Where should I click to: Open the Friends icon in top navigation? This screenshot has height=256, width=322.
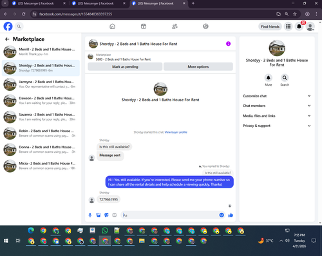pos(175,26)
